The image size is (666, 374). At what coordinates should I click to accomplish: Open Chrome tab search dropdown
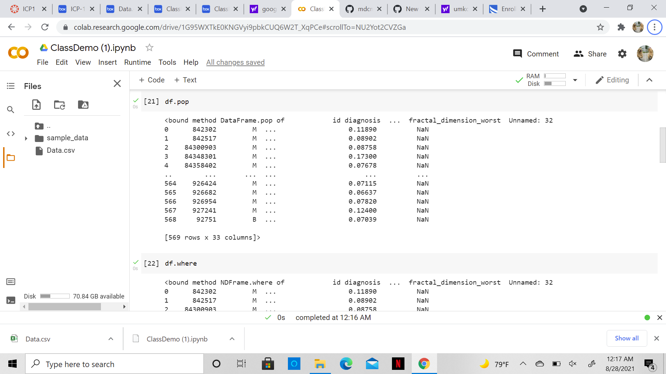[583, 9]
